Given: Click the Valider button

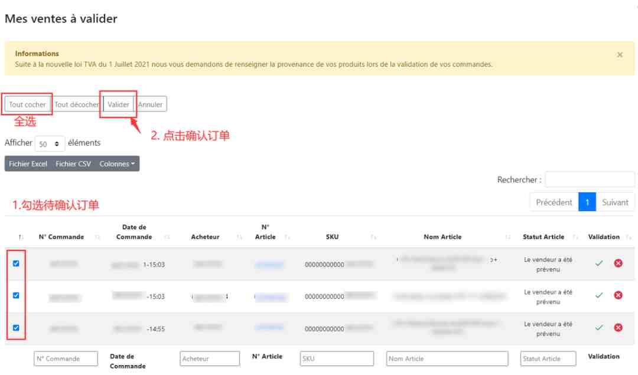Looking at the screenshot, I should (118, 104).
